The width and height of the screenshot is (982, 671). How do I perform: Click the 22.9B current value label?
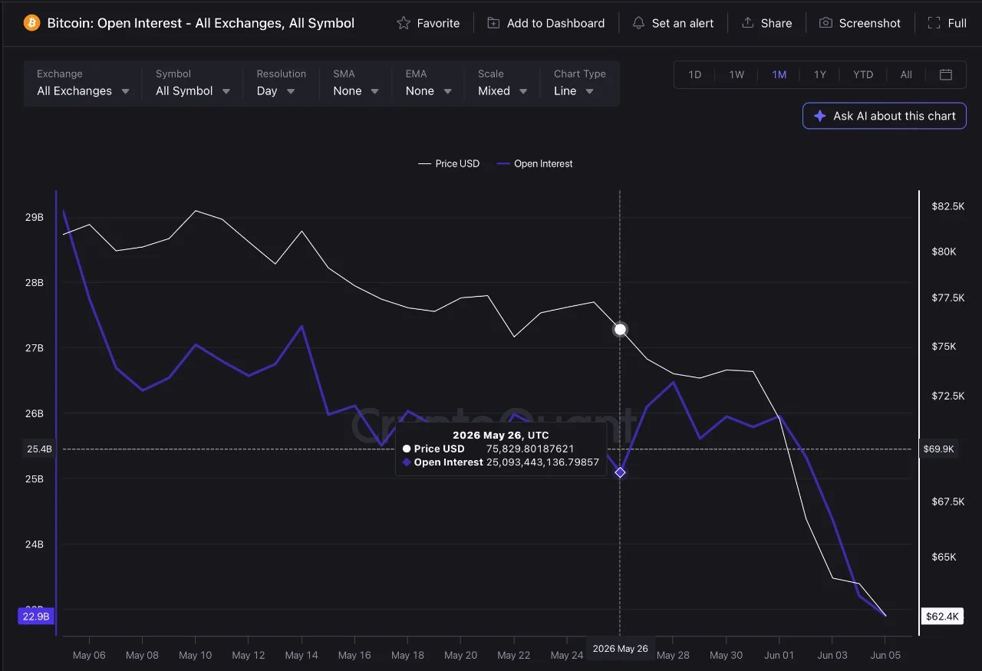(x=37, y=616)
